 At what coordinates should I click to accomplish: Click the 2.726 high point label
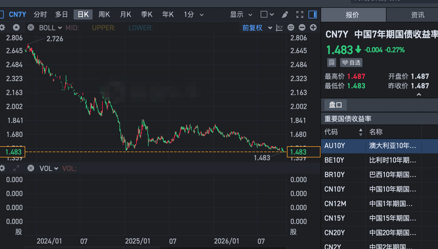(x=55, y=39)
